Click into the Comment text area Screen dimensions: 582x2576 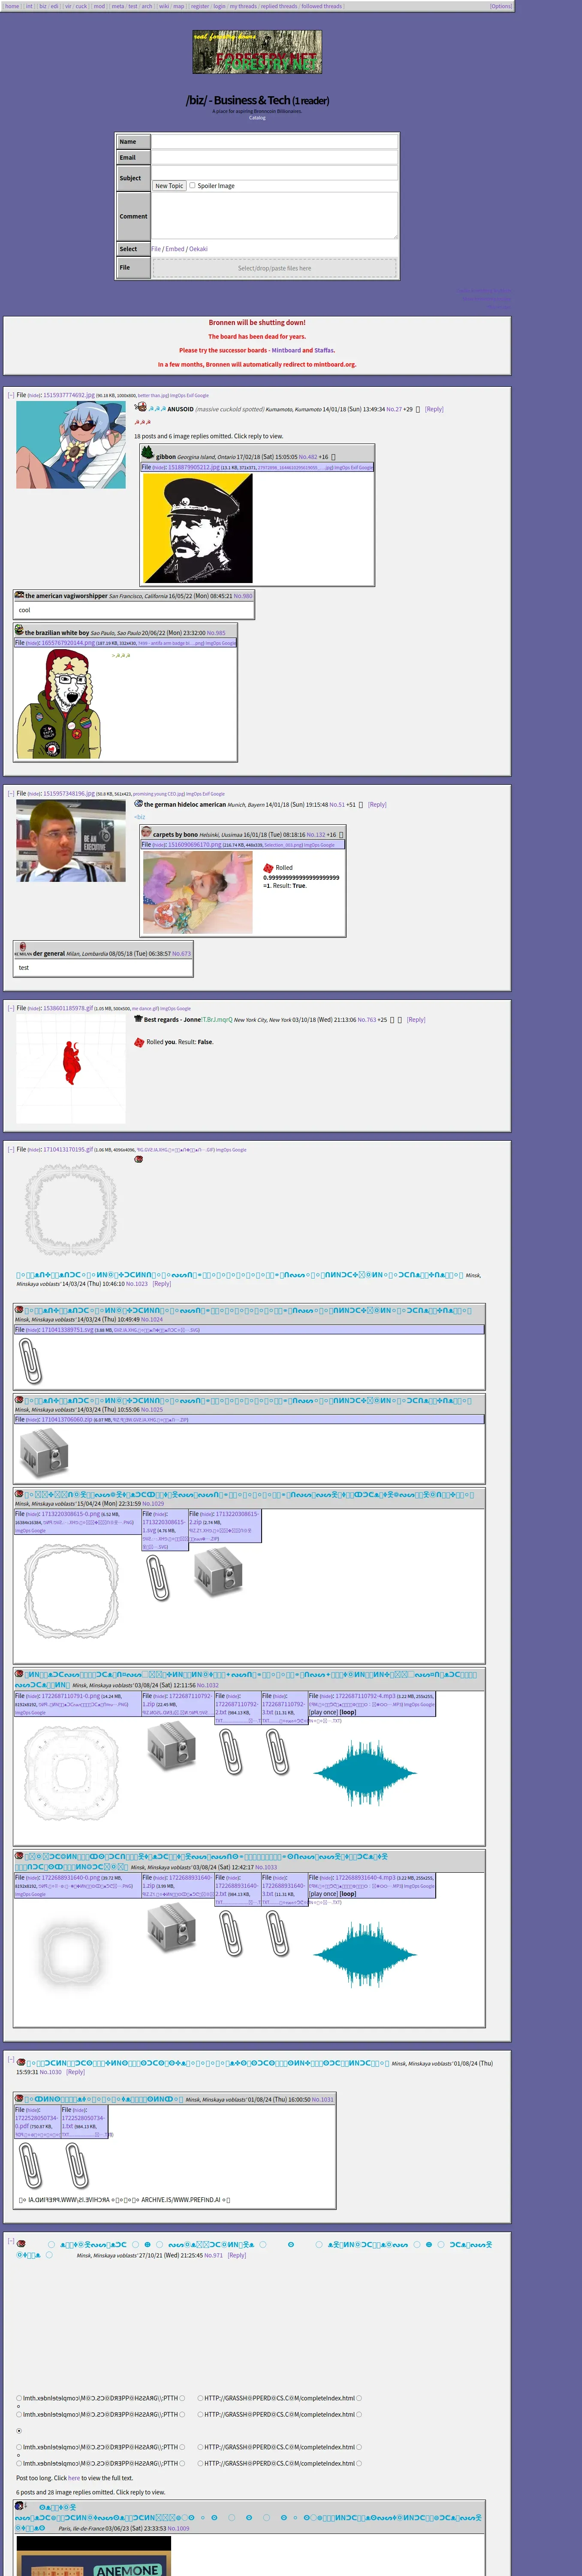(x=274, y=215)
